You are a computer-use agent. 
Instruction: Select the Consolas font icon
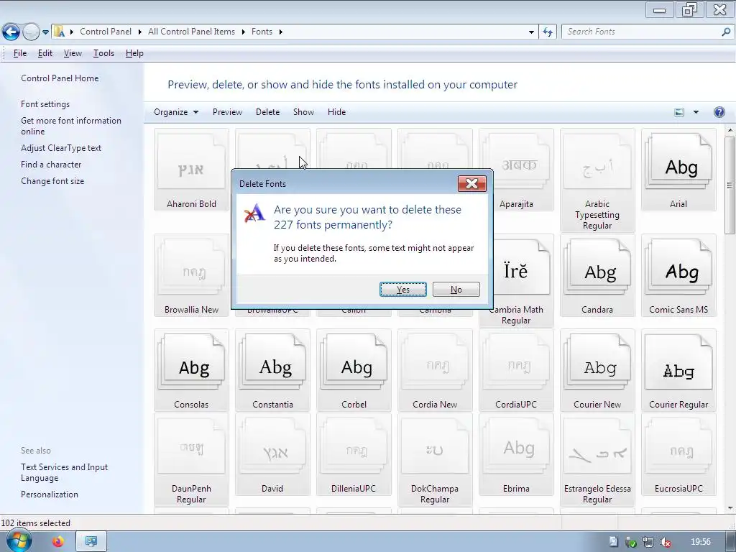pos(191,370)
